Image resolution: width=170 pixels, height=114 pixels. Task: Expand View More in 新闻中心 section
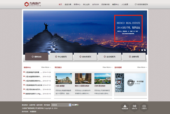click(x=46, y=67)
